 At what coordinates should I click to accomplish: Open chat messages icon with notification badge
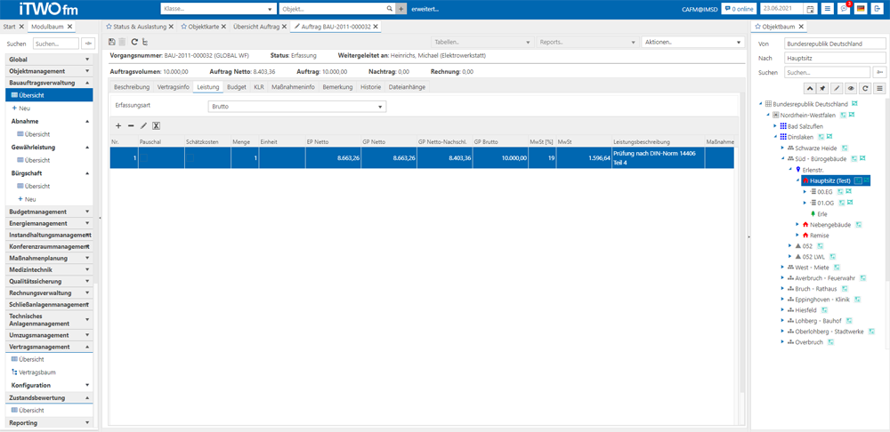click(845, 9)
